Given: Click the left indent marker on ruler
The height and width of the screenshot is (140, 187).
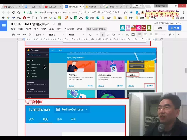Looking at the screenshot, I should (x=24, y=39).
